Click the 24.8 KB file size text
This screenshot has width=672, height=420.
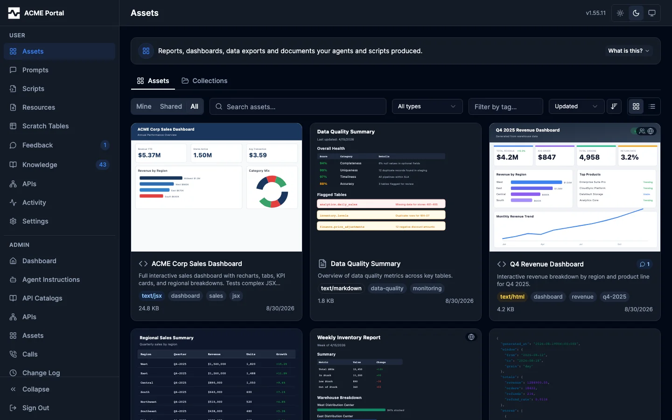pyautogui.click(x=149, y=308)
